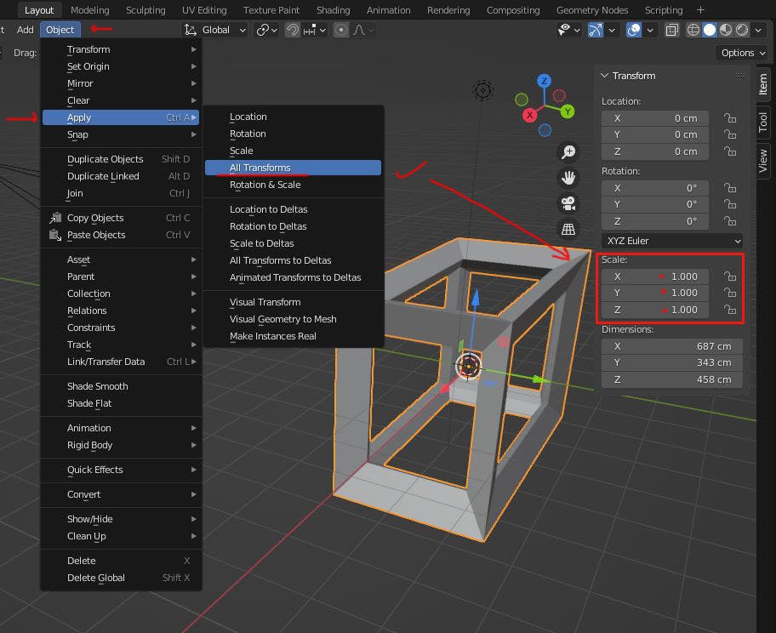Viewport: 776px width, 633px height.
Task: Select wireframe viewport shading icon
Action: [693, 30]
